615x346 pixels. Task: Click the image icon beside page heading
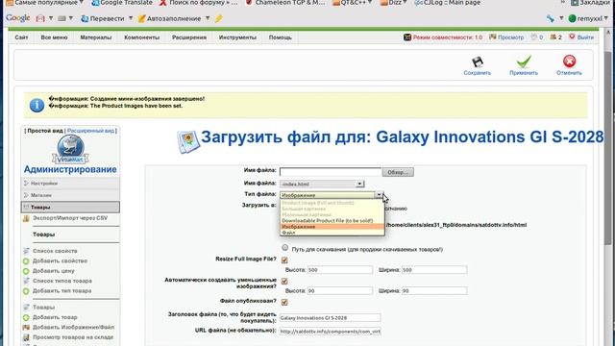[188, 141]
